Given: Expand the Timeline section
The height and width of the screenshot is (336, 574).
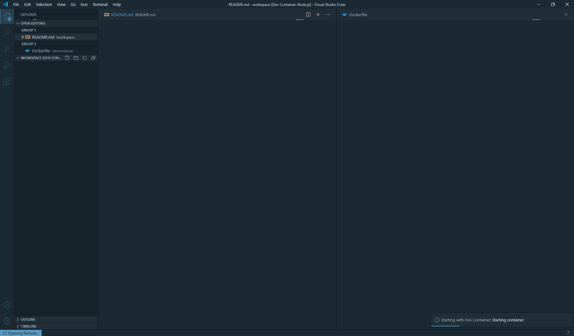Looking at the screenshot, I should [56, 326].
